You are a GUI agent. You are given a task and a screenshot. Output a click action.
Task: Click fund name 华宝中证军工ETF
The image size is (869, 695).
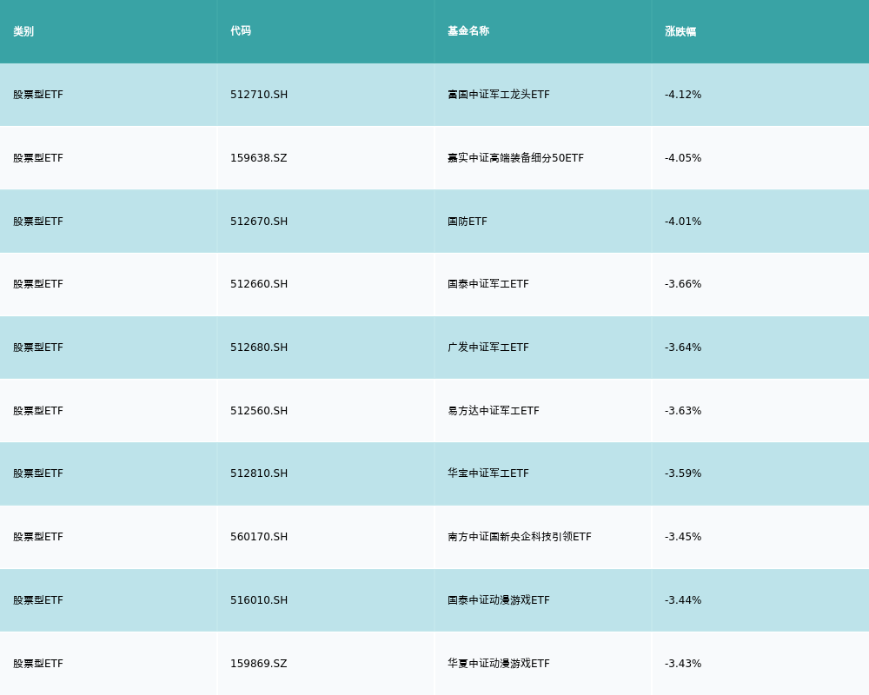pyautogui.click(x=488, y=473)
